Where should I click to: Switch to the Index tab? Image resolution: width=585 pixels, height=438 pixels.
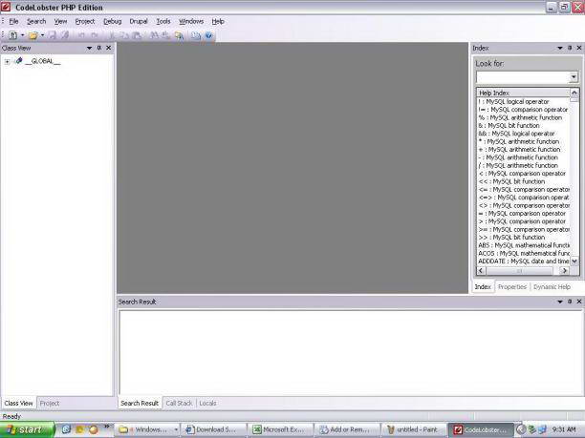(483, 287)
